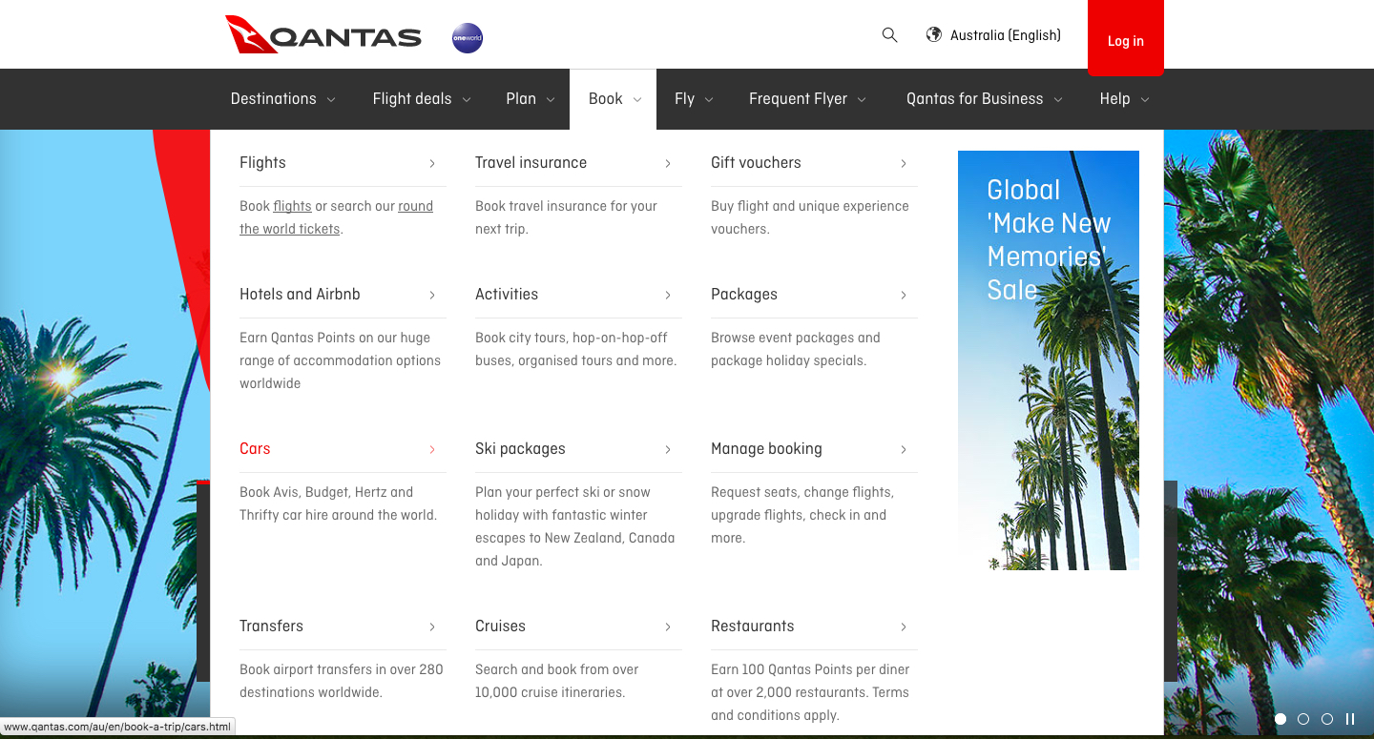
Task: Expand the Qantas for Business chevron
Action: click(x=1058, y=99)
